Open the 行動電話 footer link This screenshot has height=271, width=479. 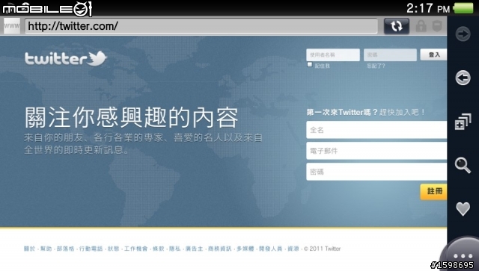pos(91,249)
